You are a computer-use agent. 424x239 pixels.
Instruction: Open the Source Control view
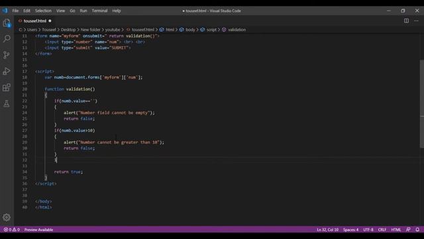(x=7, y=55)
